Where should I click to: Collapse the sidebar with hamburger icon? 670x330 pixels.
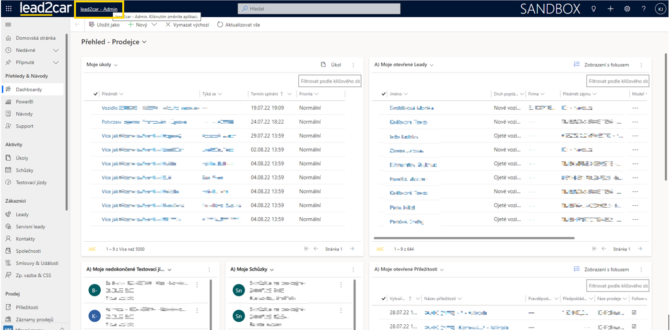[x=8, y=24]
